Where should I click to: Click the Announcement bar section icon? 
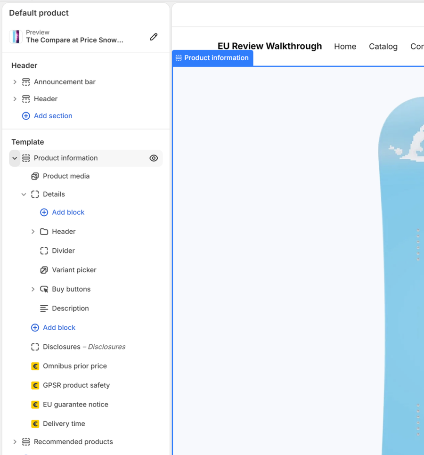[26, 82]
